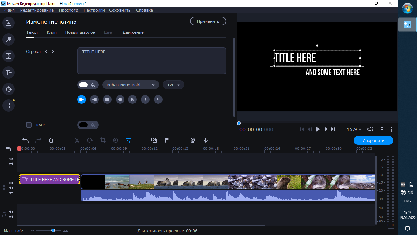Click the blue Сохранить export button

click(373, 140)
